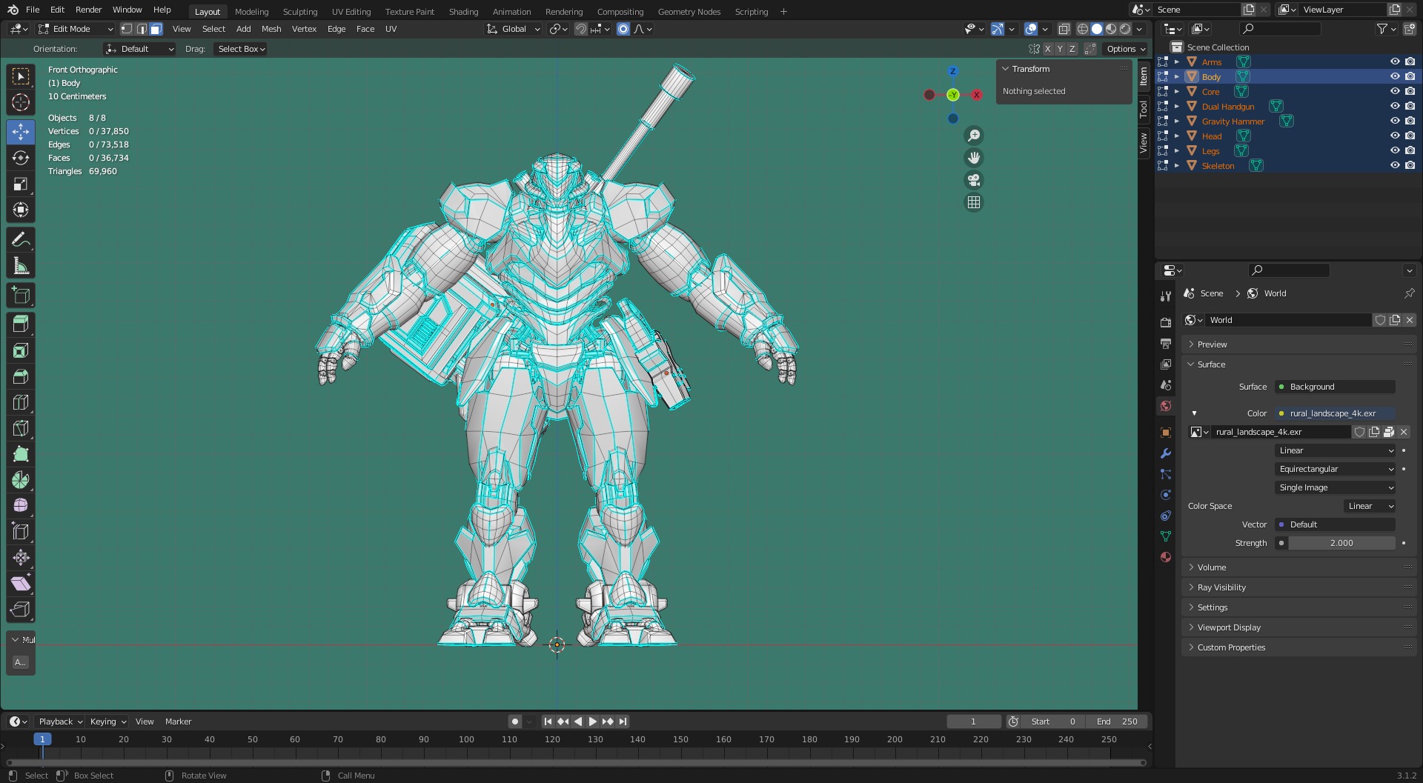This screenshot has height=783, width=1423.
Task: Open Render properties tab icon
Action: pyautogui.click(x=1166, y=322)
